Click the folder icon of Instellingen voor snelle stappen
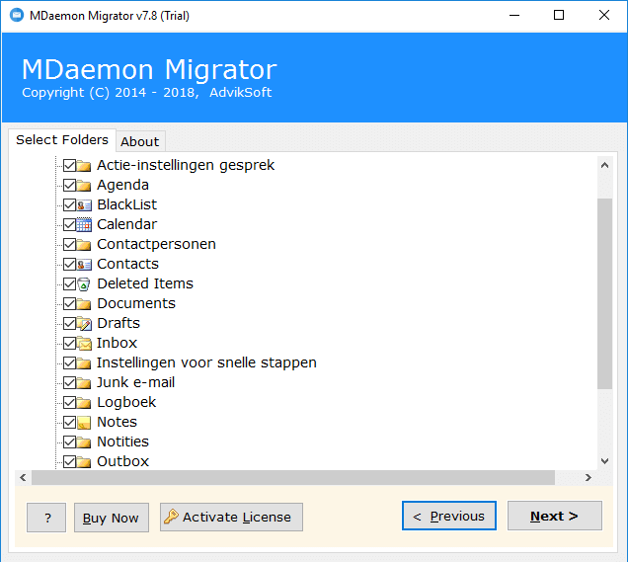Screen dimensions: 628x562 pos(84,362)
